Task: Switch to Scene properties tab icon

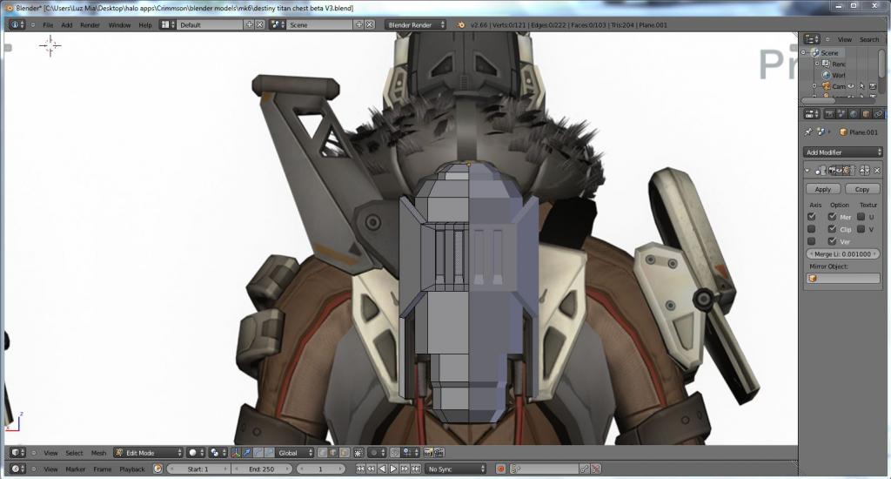Action: 841,114
